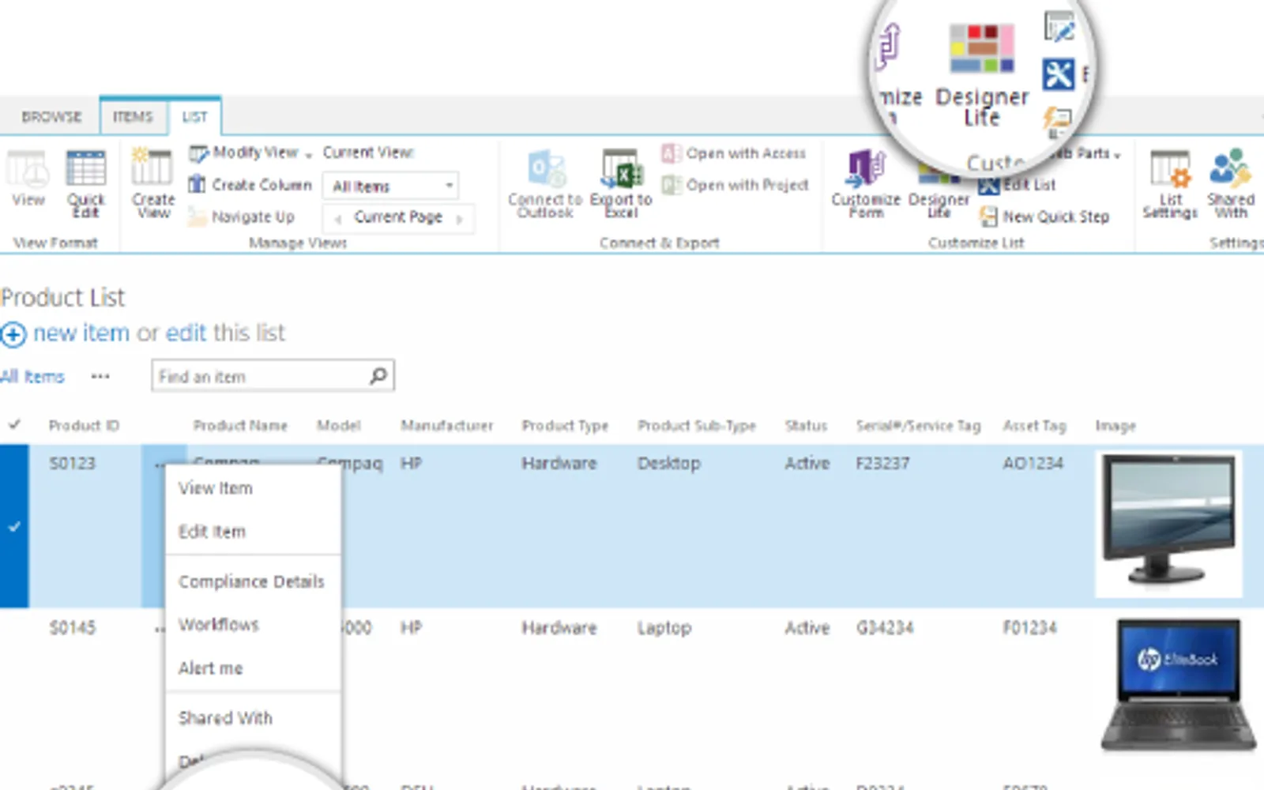1264x790 pixels.
Task: Toggle select-all checkmark in header row
Action: click(x=14, y=425)
